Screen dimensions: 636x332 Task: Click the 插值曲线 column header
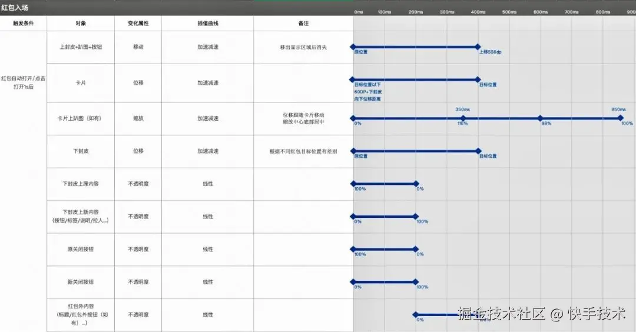[x=208, y=24]
